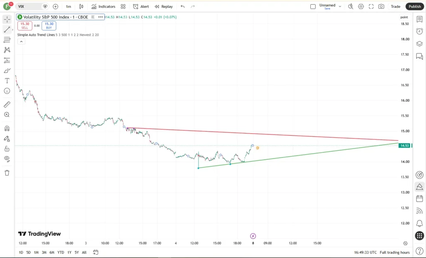Image resolution: width=426 pixels, height=258 pixels.
Task: Open quick search icon in top bar
Action: coord(350,7)
